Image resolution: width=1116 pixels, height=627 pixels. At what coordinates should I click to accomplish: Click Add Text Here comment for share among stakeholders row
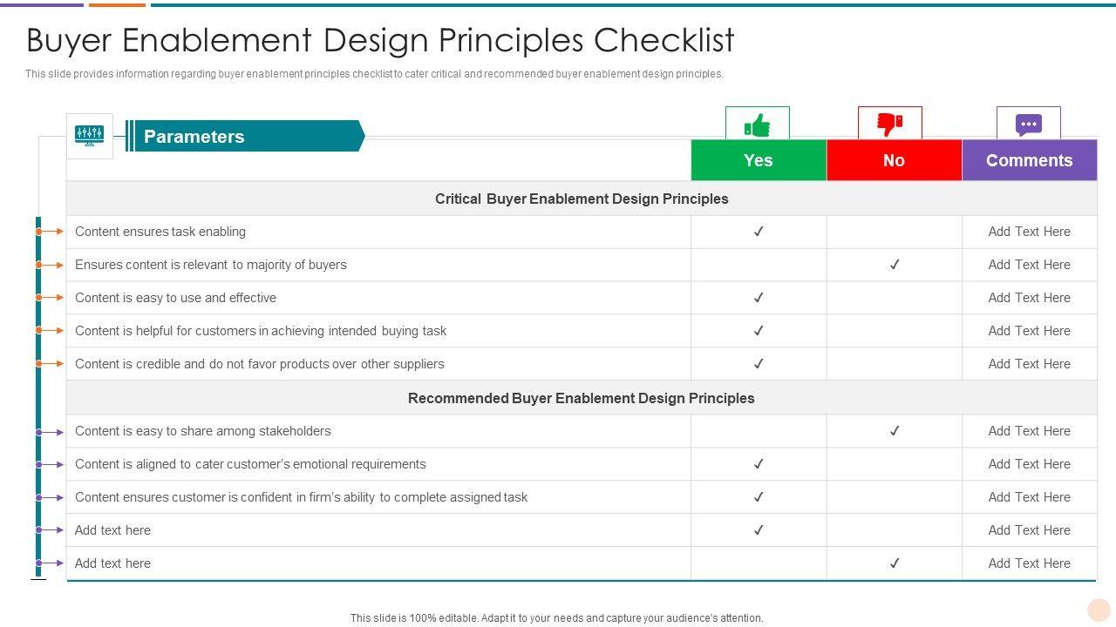click(x=1030, y=431)
